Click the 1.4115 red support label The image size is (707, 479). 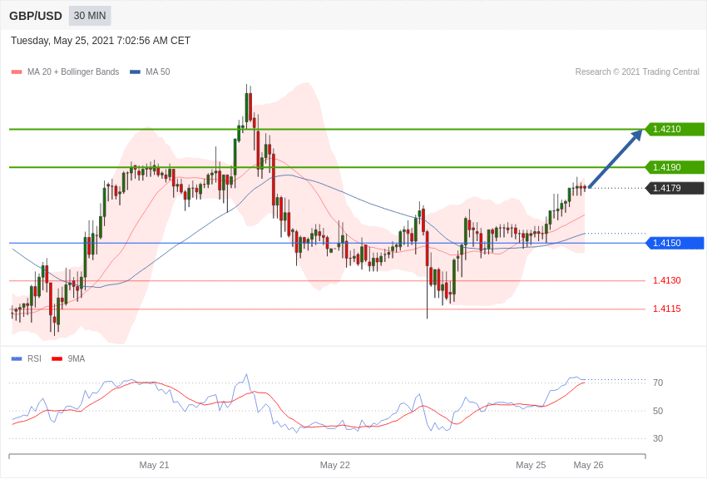coord(667,309)
